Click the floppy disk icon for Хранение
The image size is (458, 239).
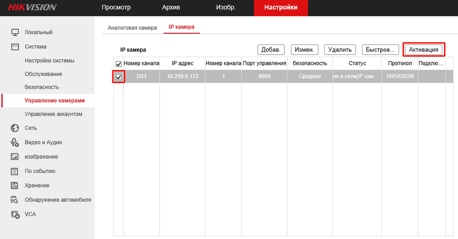(15, 185)
